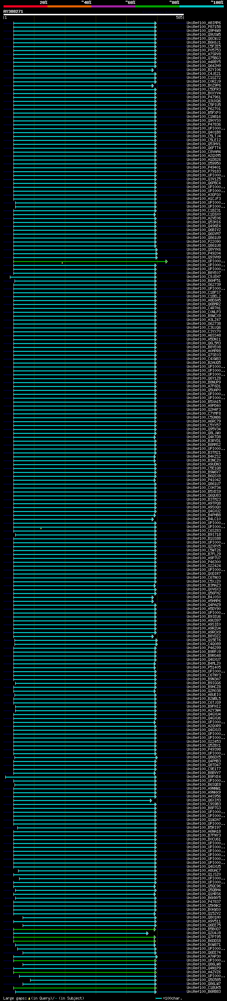Select hit label UniRef100_A8UAC7
Image resolution: width=227 pixels, height=1001 pixels.
[204, 870]
